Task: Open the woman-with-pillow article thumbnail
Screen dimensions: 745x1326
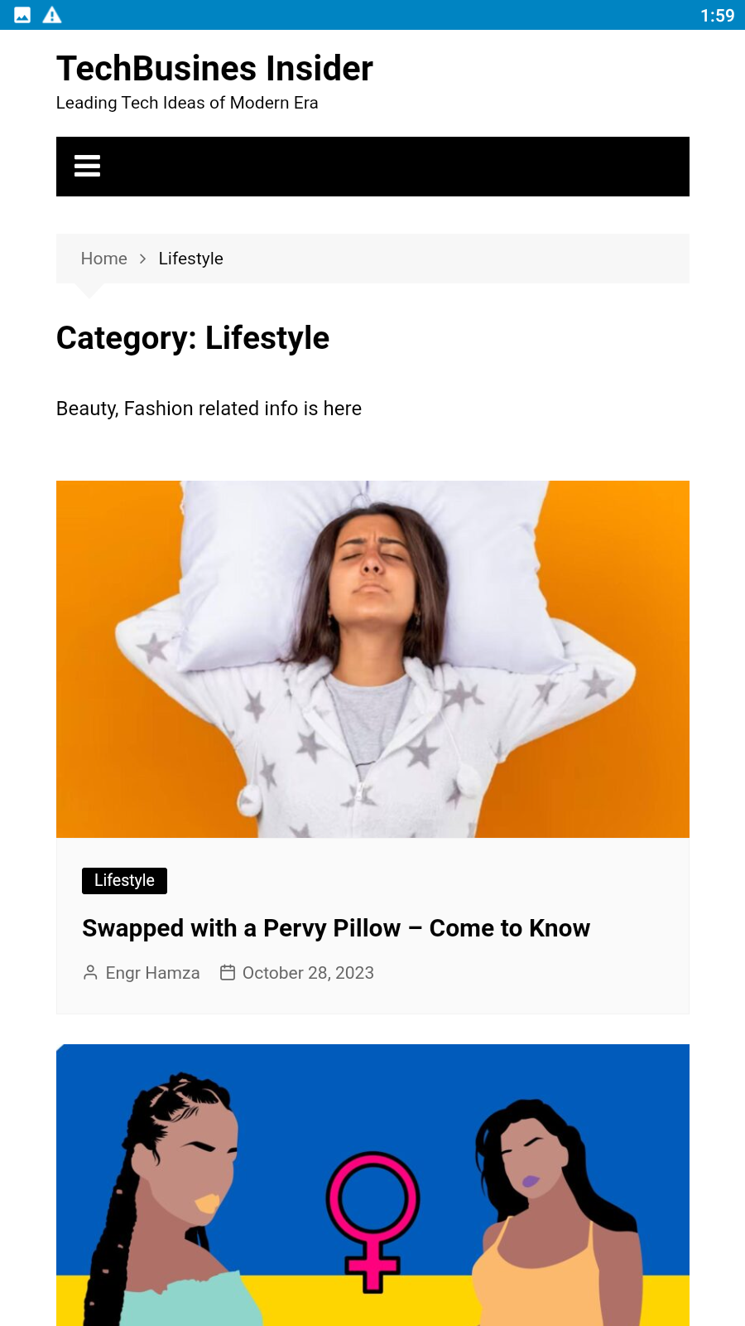Action: point(372,659)
